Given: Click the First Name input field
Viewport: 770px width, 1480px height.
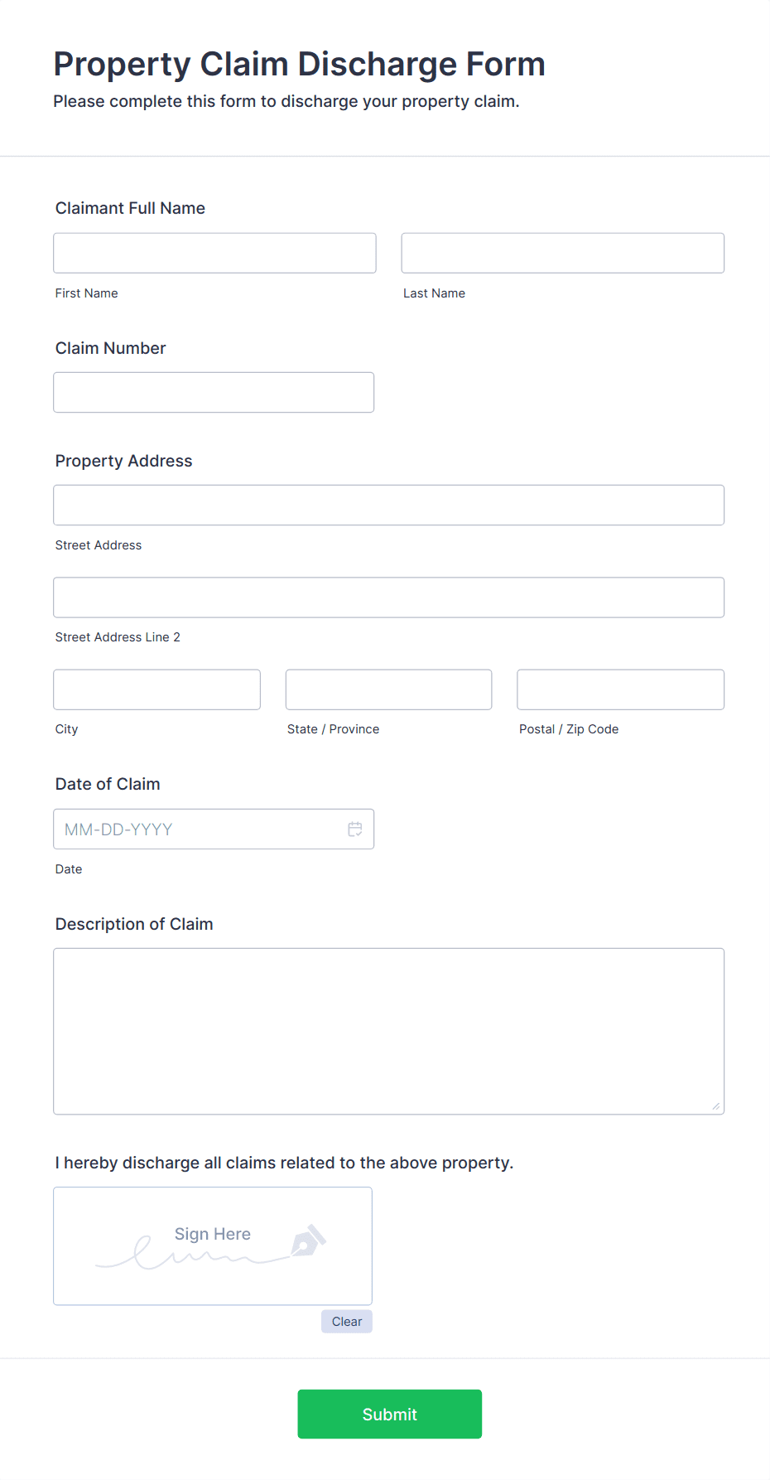Looking at the screenshot, I should tap(214, 253).
